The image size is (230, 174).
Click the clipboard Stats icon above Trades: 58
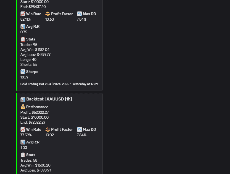pos(23,155)
